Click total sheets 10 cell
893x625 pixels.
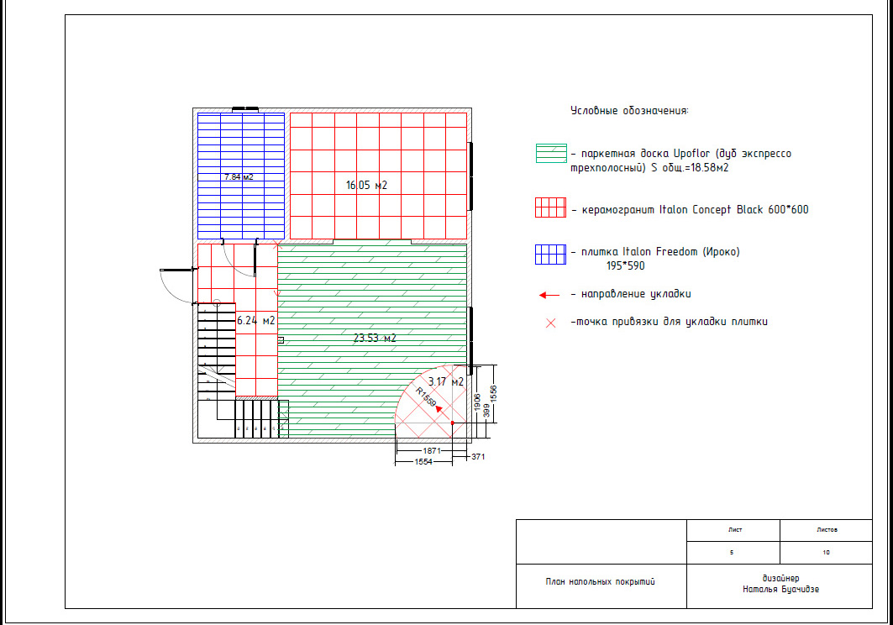coord(826,553)
